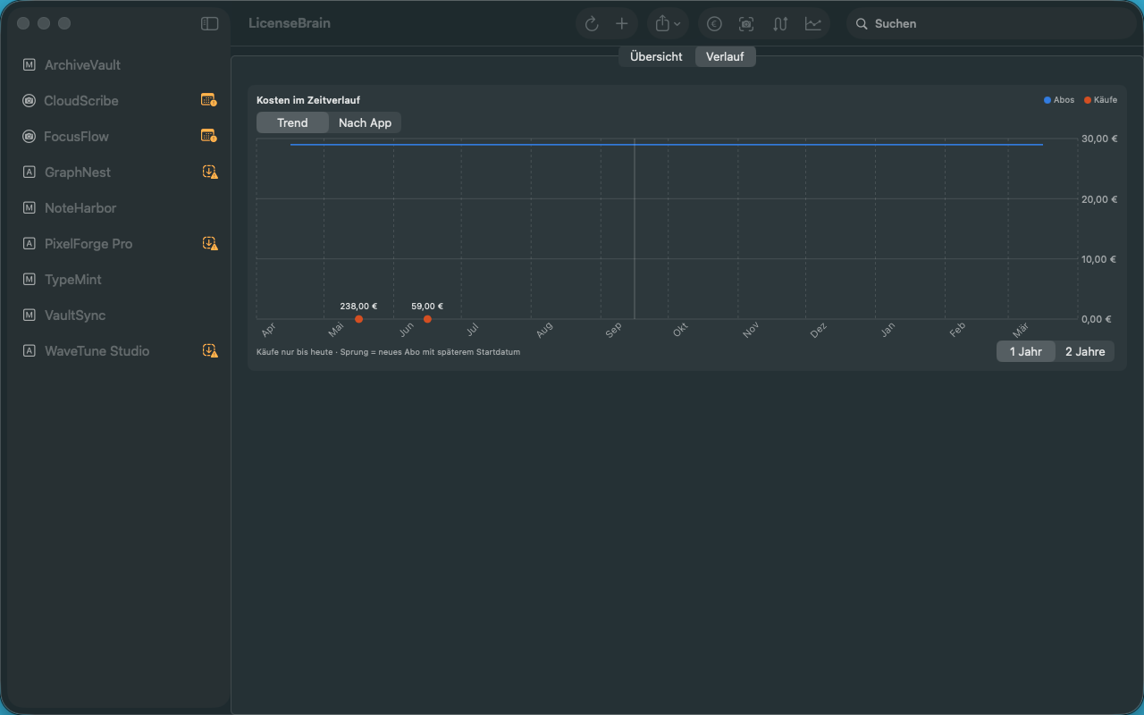Viewport: 1144px width, 715px height.
Task: Select GraphNest in the sidebar
Action: (118, 172)
